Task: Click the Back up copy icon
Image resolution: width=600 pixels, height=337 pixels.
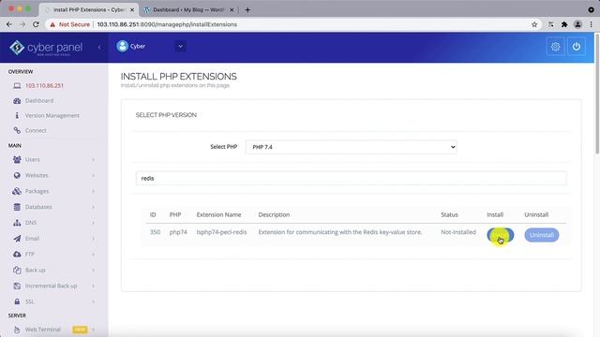Action: 17,270
